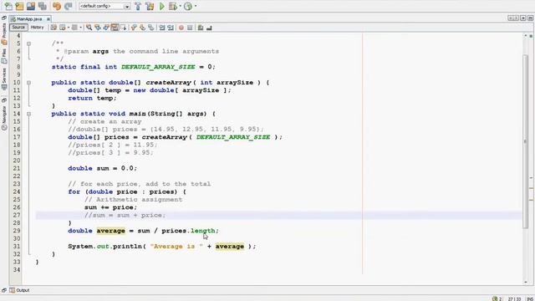Toggle bookmark on current line
535x301 pixels.
coord(150,28)
